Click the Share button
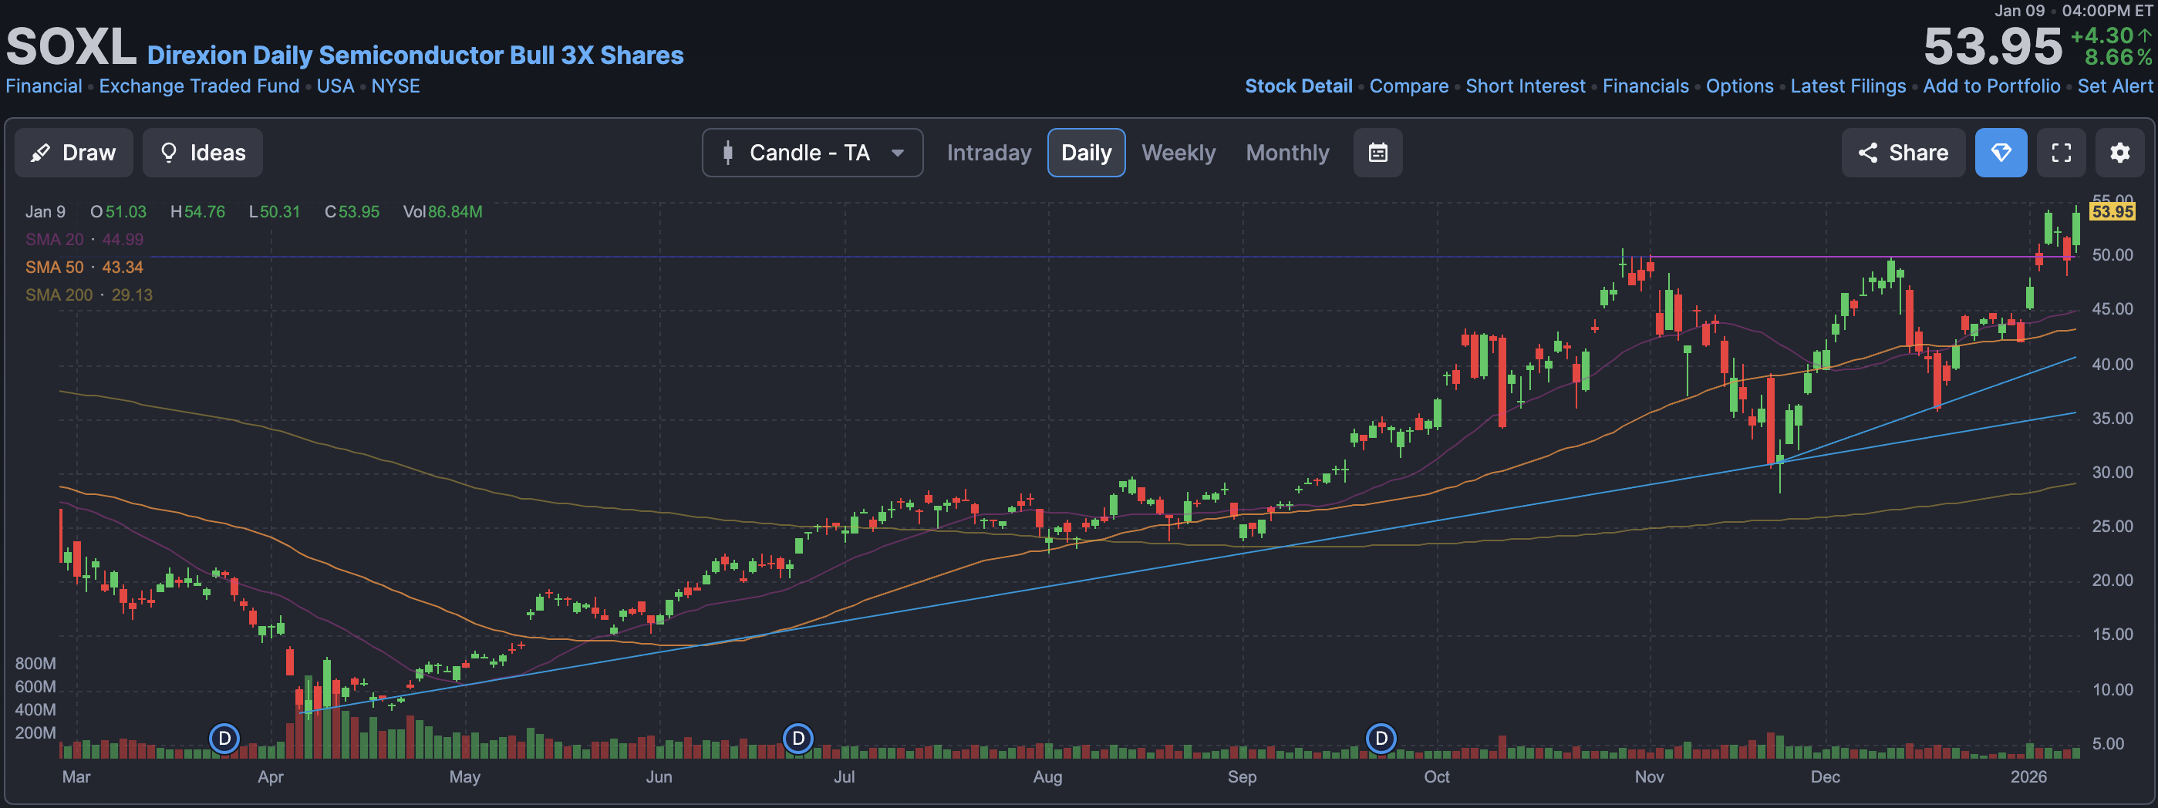 [x=1903, y=153]
